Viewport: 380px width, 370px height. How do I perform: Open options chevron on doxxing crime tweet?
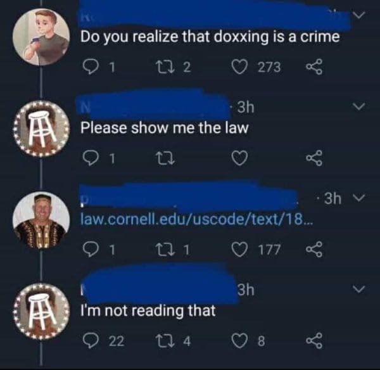pos(359,15)
